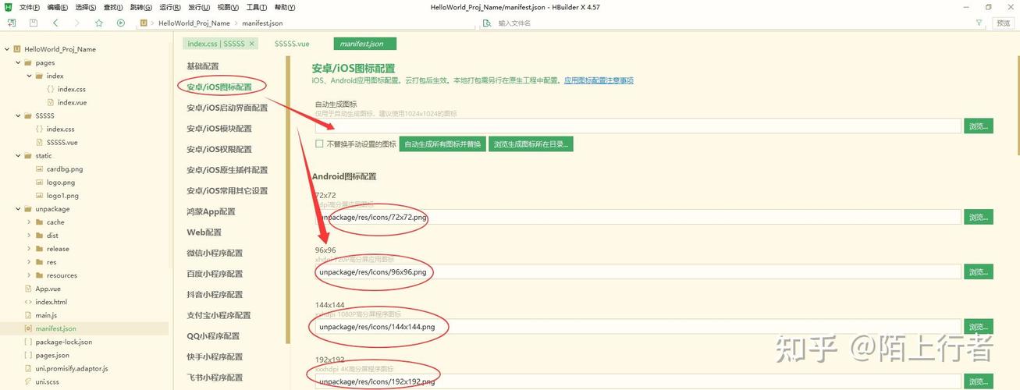Screen dimensions: 1020x390
Task: Click the save toolbar icon
Action: tap(33, 23)
